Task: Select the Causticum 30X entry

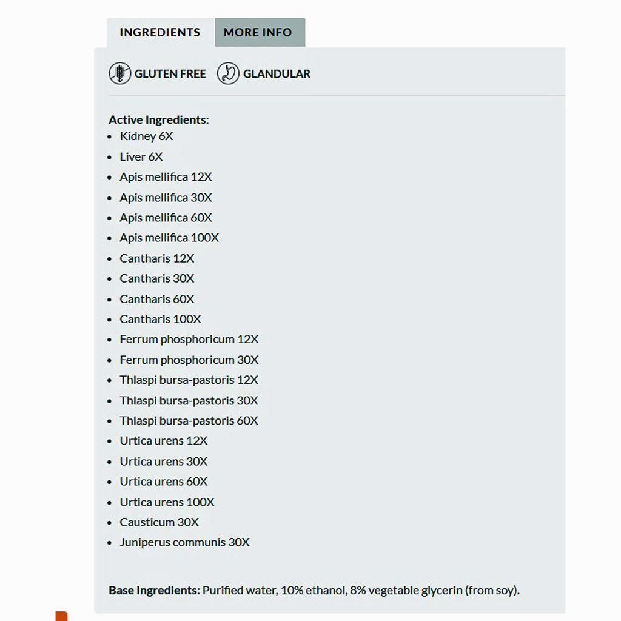Action: point(159,522)
